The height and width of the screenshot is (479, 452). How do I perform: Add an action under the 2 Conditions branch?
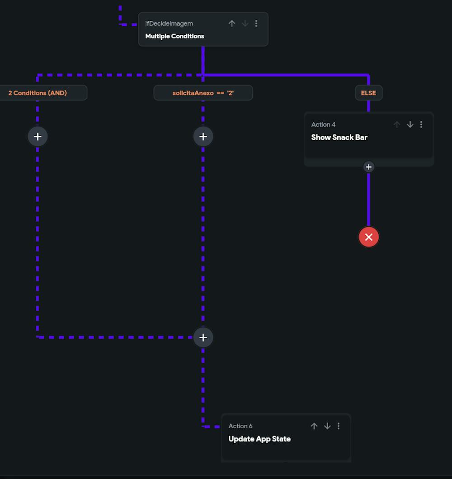tap(38, 136)
